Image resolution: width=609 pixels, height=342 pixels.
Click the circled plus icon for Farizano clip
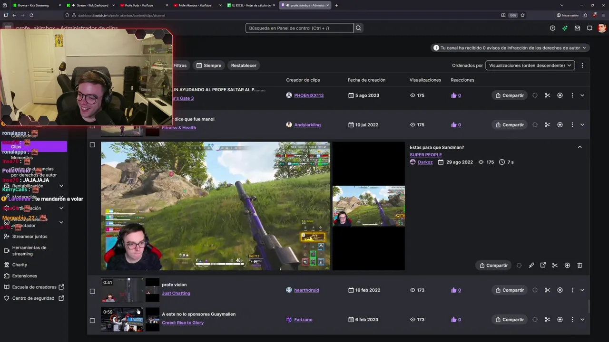[560, 320]
